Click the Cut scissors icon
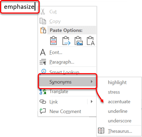Viewport: 142px width, 137px height. pyautogui.click(x=43, y=12)
